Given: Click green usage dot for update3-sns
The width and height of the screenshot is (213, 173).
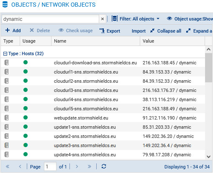Looking at the screenshot, I should 26,145.
